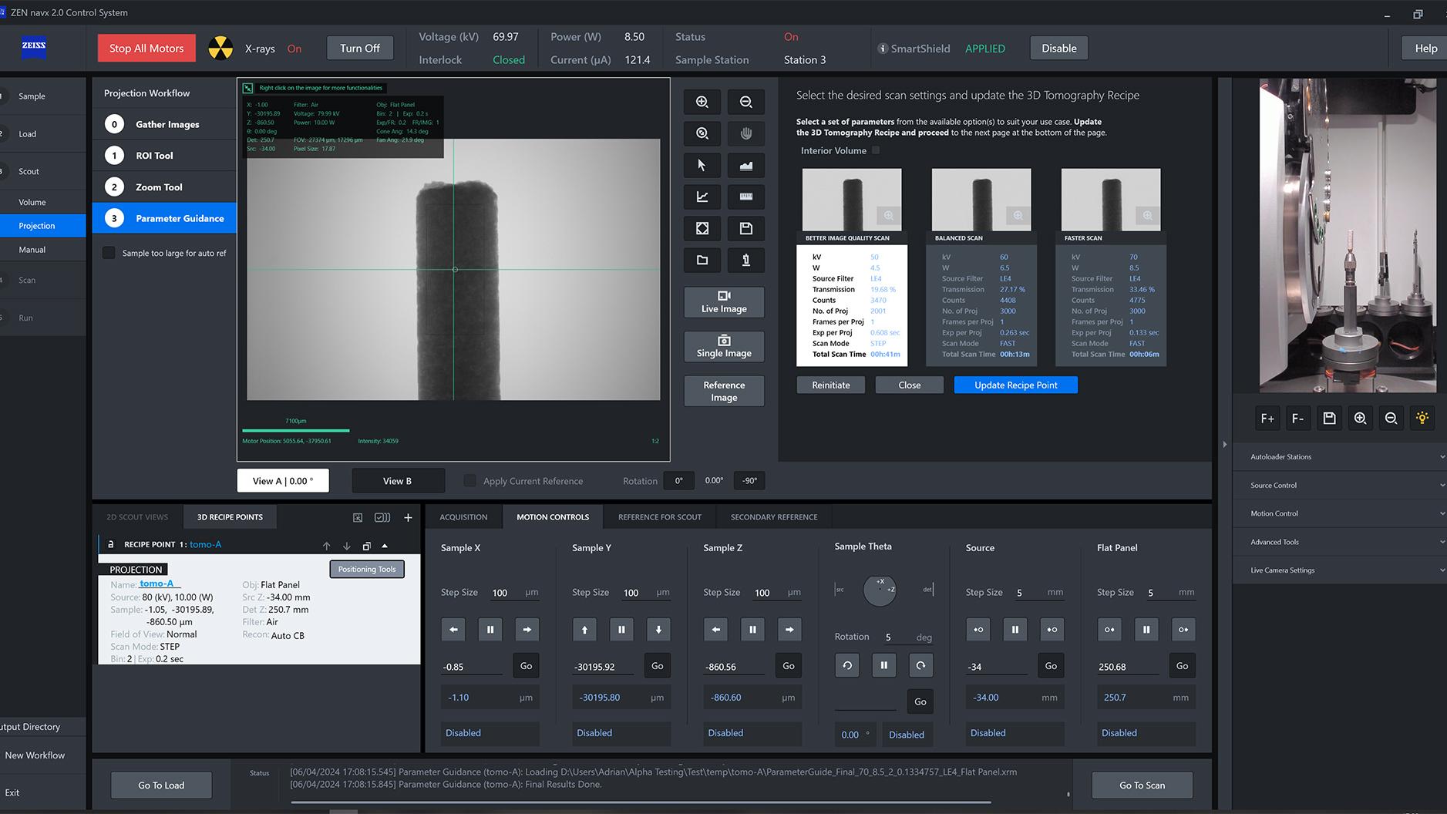The image size is (1447, 814).
Task: Select Gather Images workflow step
Action: (x=164, y=124)
